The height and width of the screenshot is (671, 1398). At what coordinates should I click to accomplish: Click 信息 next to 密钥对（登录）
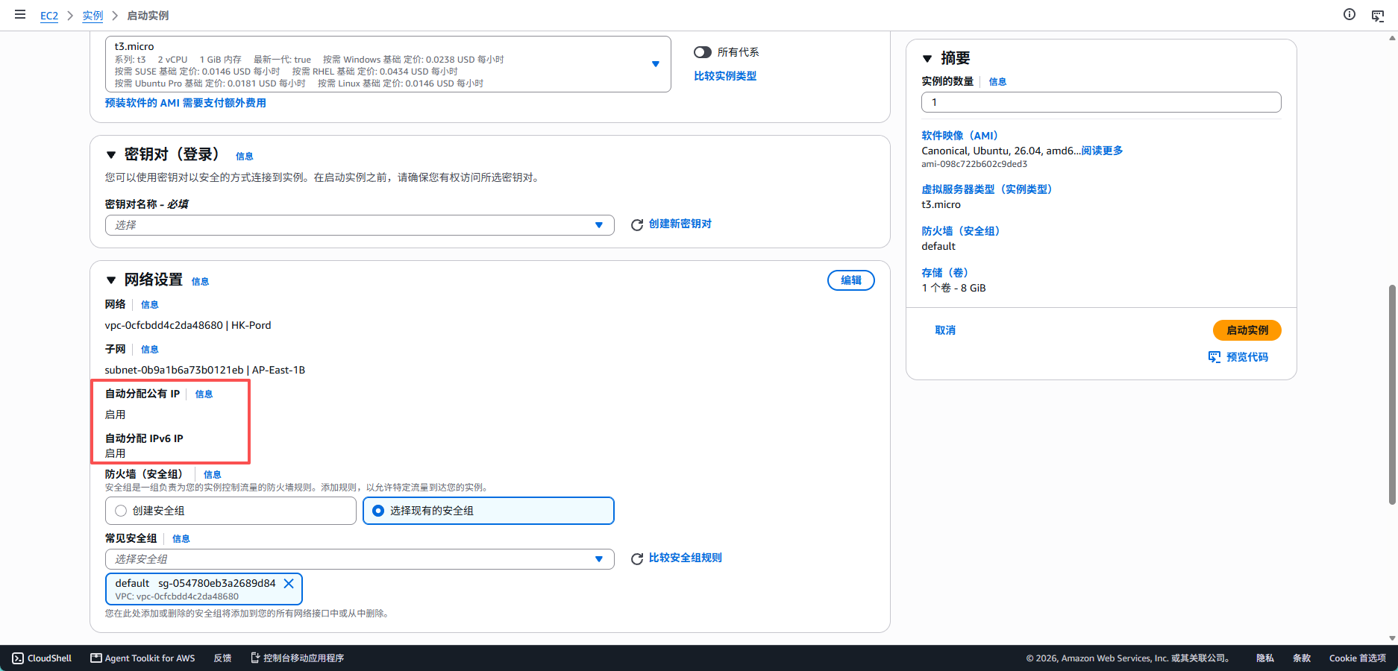(x=245, y=157)
